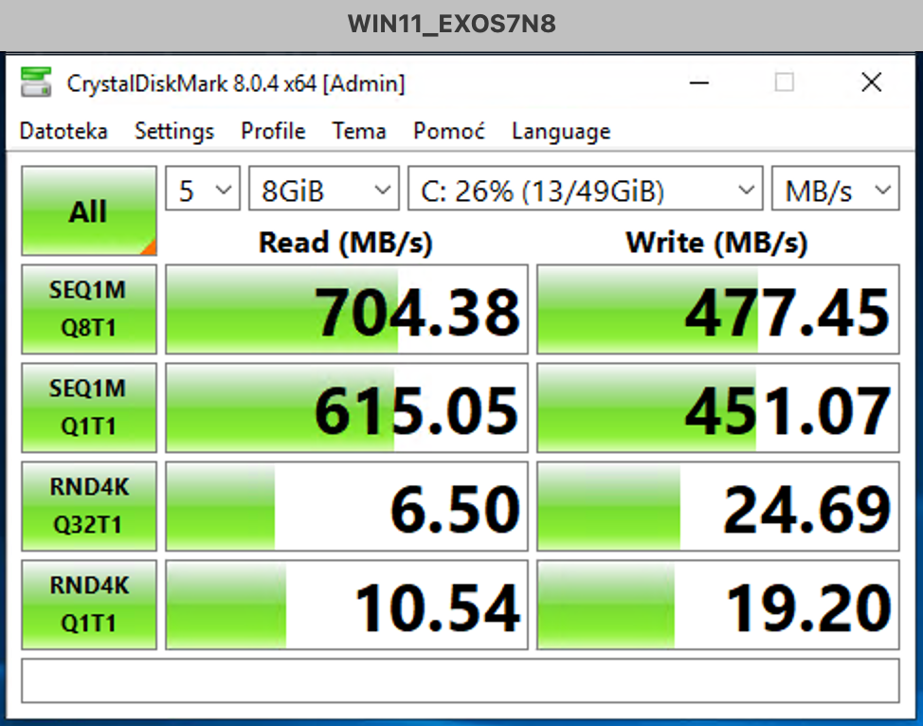Click the SEQ1M Q1T1 write value 451.07
The height and width of the screenshot is (726, 923).
[718, 408]
